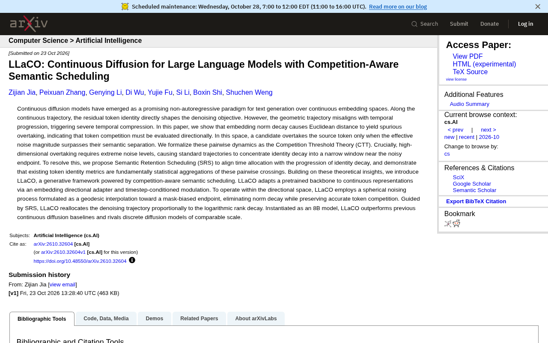This screenshot has height=343, width=548.
Task: Click Export BibTeX Citation
Action: pyautogui.click(x=476, y=202)
